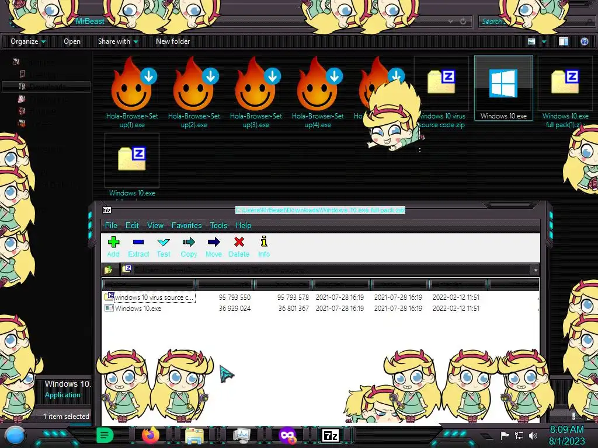
Task: Select 'Windows 10.exe' row in 7-Zip list
Action: 320,308
